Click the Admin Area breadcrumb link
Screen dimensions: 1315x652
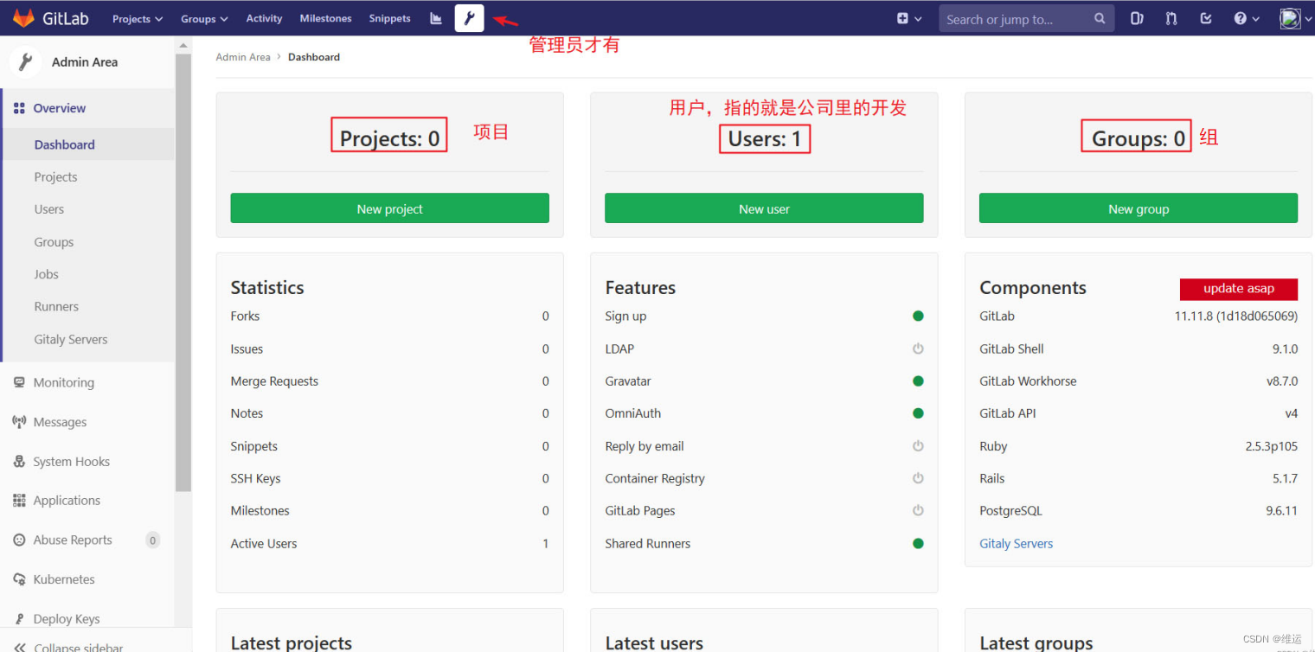click(243, 57)
